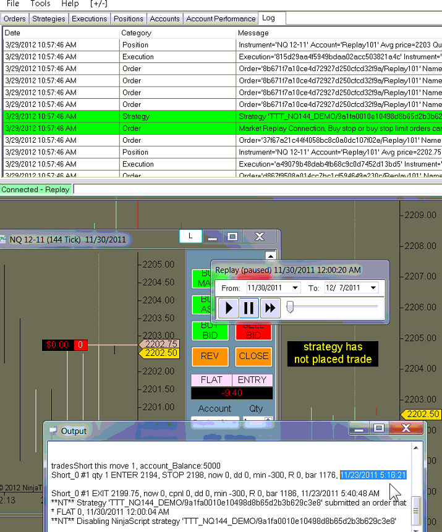Image resolution: width=442 pixels, height=532 pixels.
Task: Click the inner chart 2202.50 yellow price marker
Action: [159, 353]
